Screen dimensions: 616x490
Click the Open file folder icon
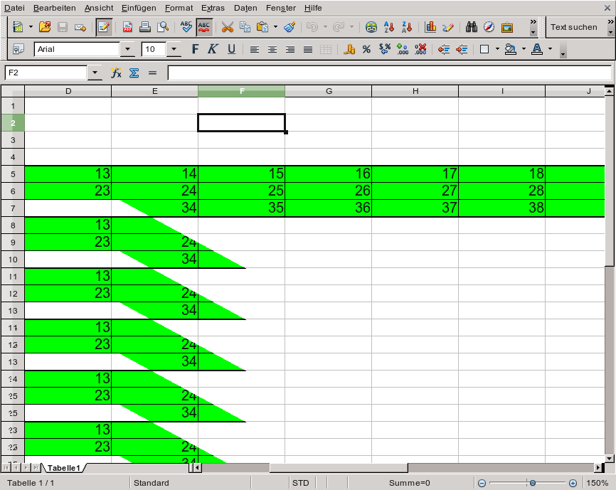tap(45, 27)
